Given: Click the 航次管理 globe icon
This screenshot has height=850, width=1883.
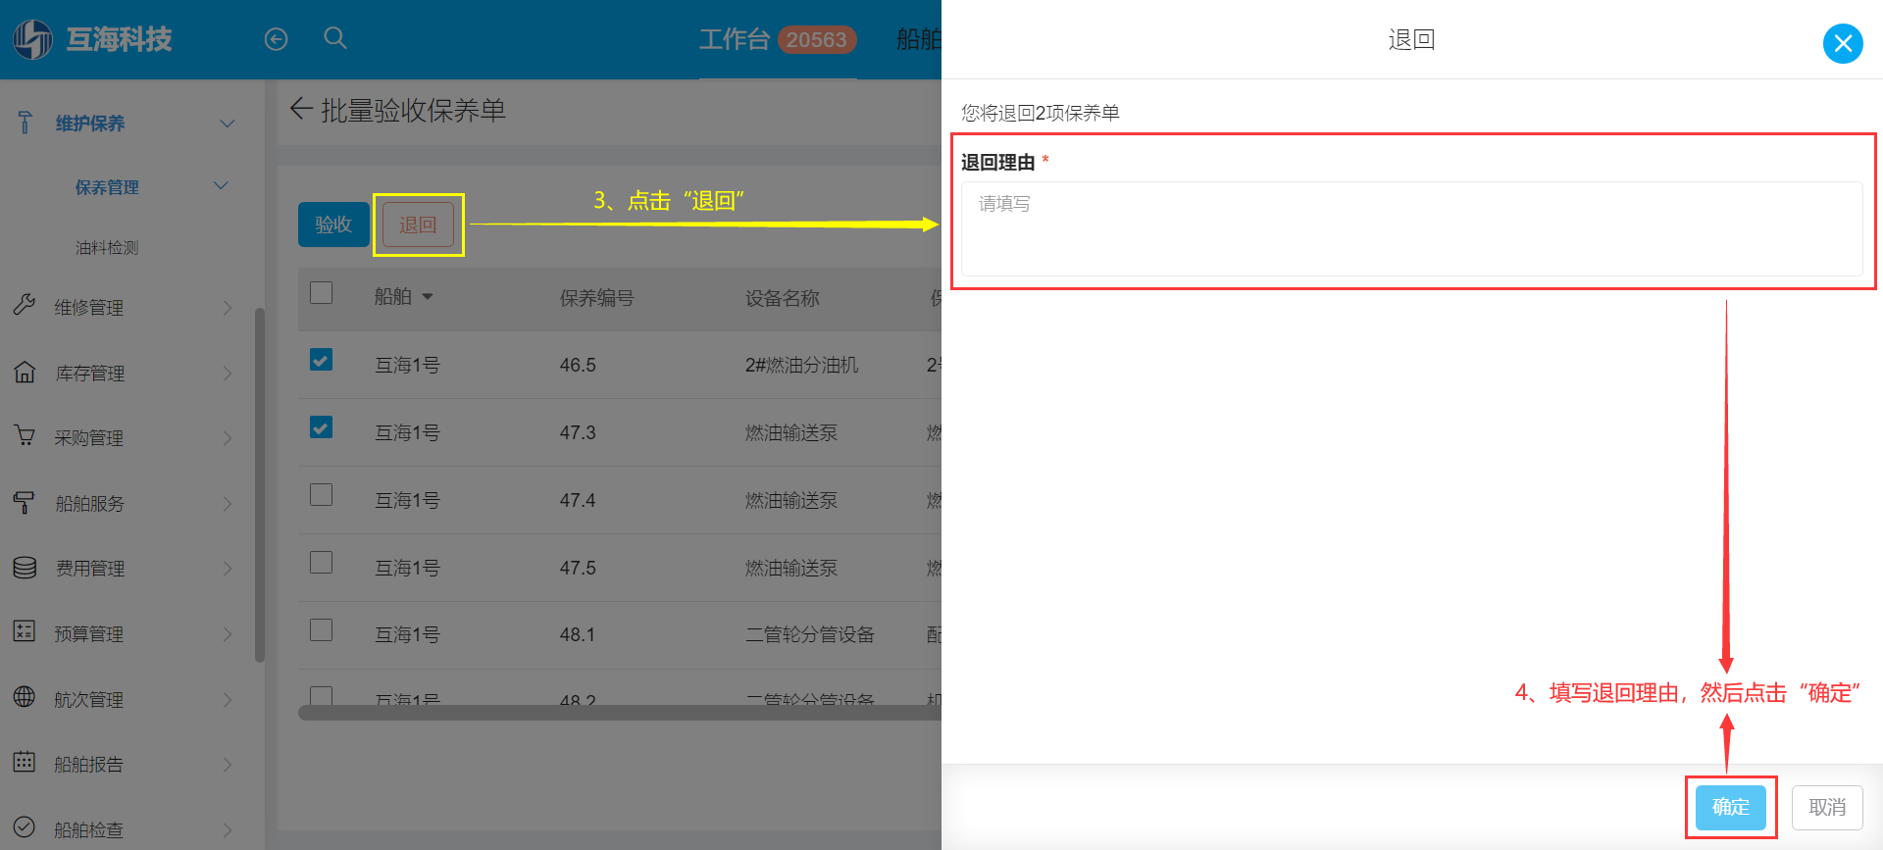Looking at the screenshot, I should (x=25, y=697).
